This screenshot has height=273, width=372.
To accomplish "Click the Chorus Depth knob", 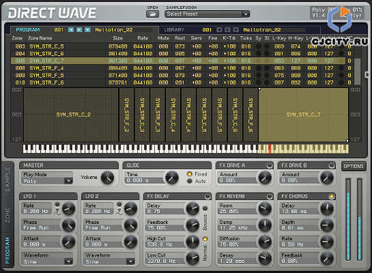I will pyautogui.click(x=327, y=225).
